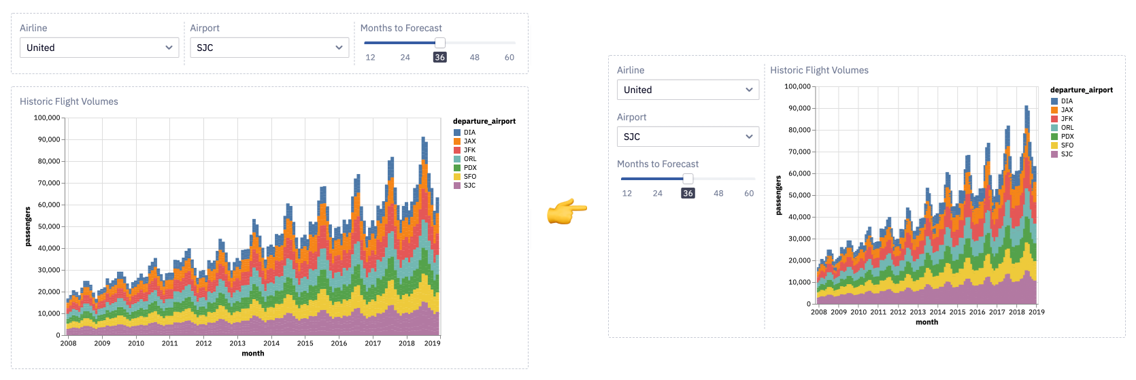Click the Airline label in right panel
The width and height of the screenshot is (1136, 380).
pos(631,70)
